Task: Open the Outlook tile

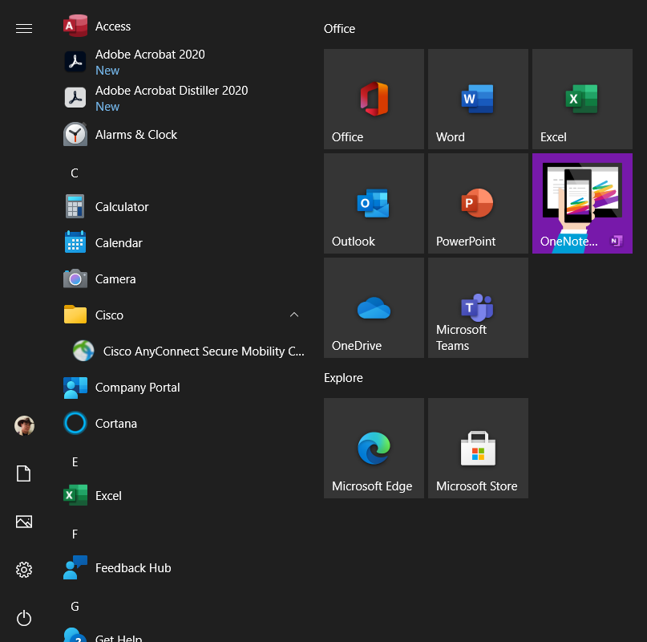Action: [374, 203]
